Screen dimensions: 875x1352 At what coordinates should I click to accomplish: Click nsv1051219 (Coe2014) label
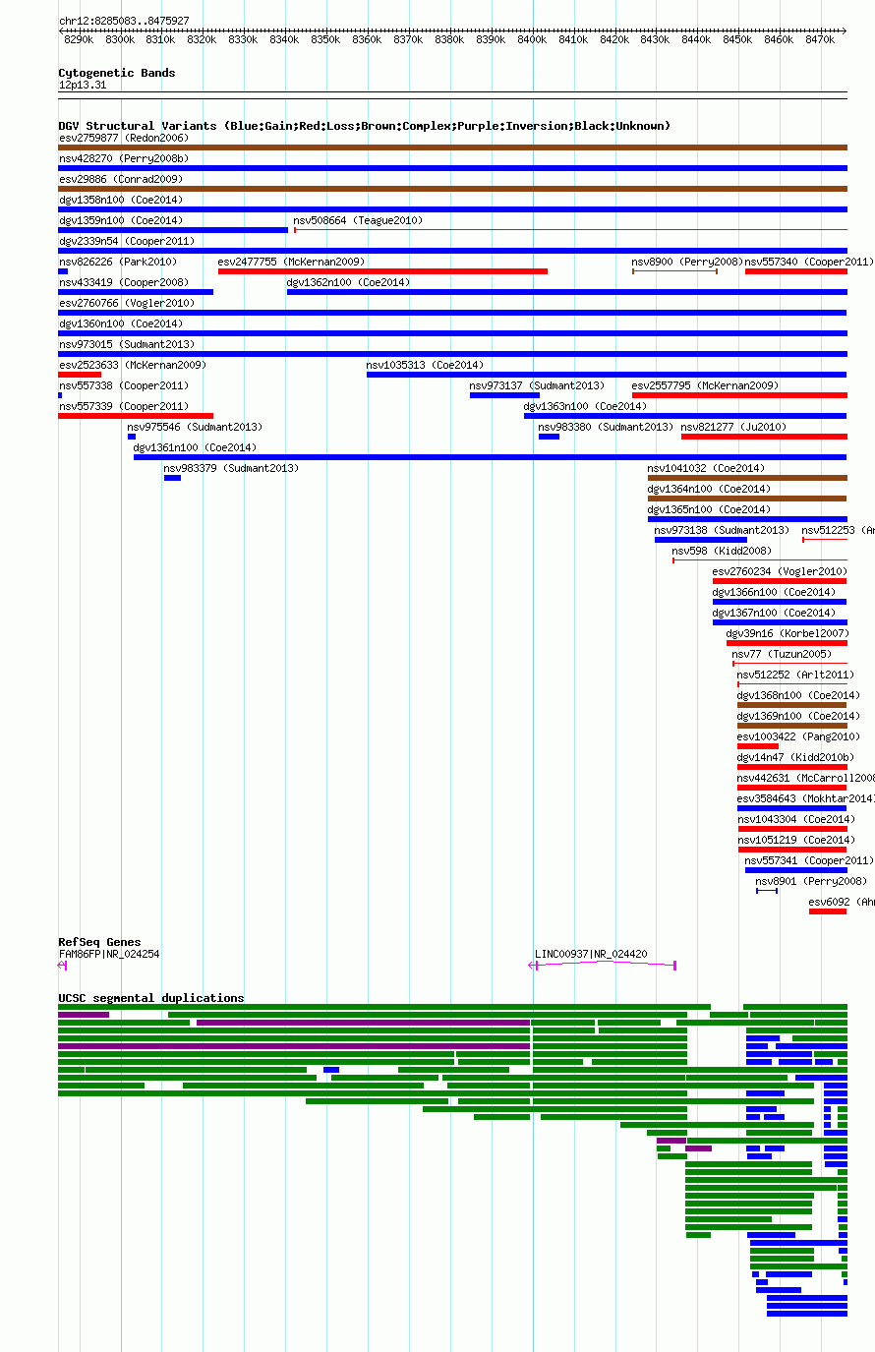(x=796, y=841)
